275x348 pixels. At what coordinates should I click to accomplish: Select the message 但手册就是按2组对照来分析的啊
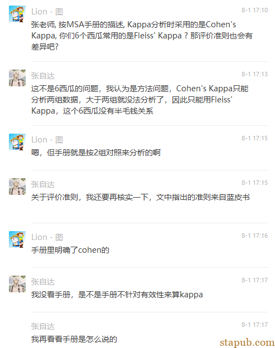point(96,153)
